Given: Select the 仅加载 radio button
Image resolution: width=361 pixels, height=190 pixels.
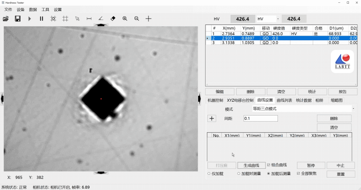Looking at the screenshot, I should click(x=209, y=174).
